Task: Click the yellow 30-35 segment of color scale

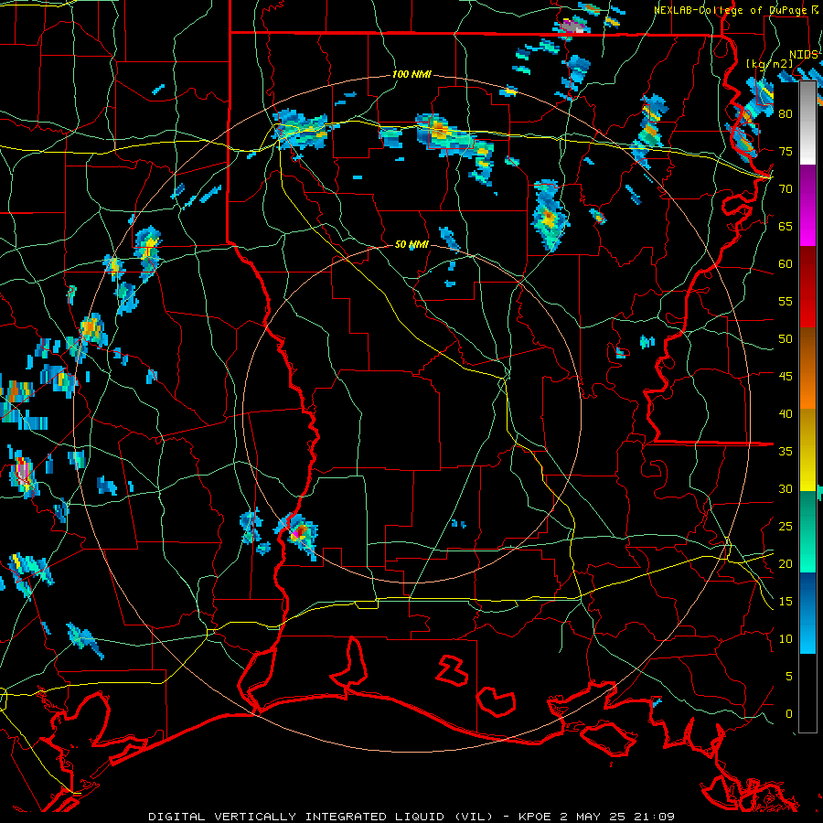Action: pyautogui.click(x=807, y=450)
